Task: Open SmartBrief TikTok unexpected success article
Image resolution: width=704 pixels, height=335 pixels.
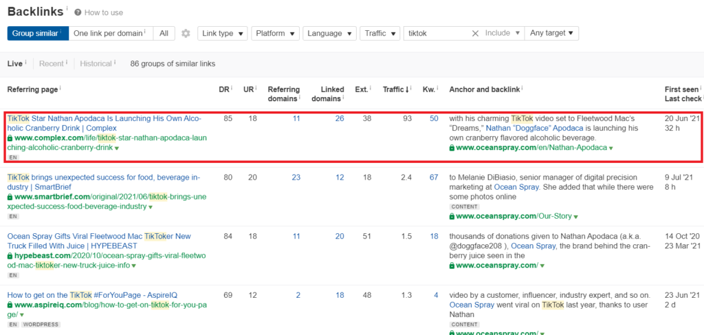Action: click(104, 182)
